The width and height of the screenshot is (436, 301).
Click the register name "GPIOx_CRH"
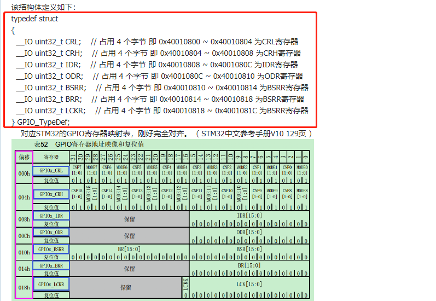51,194
